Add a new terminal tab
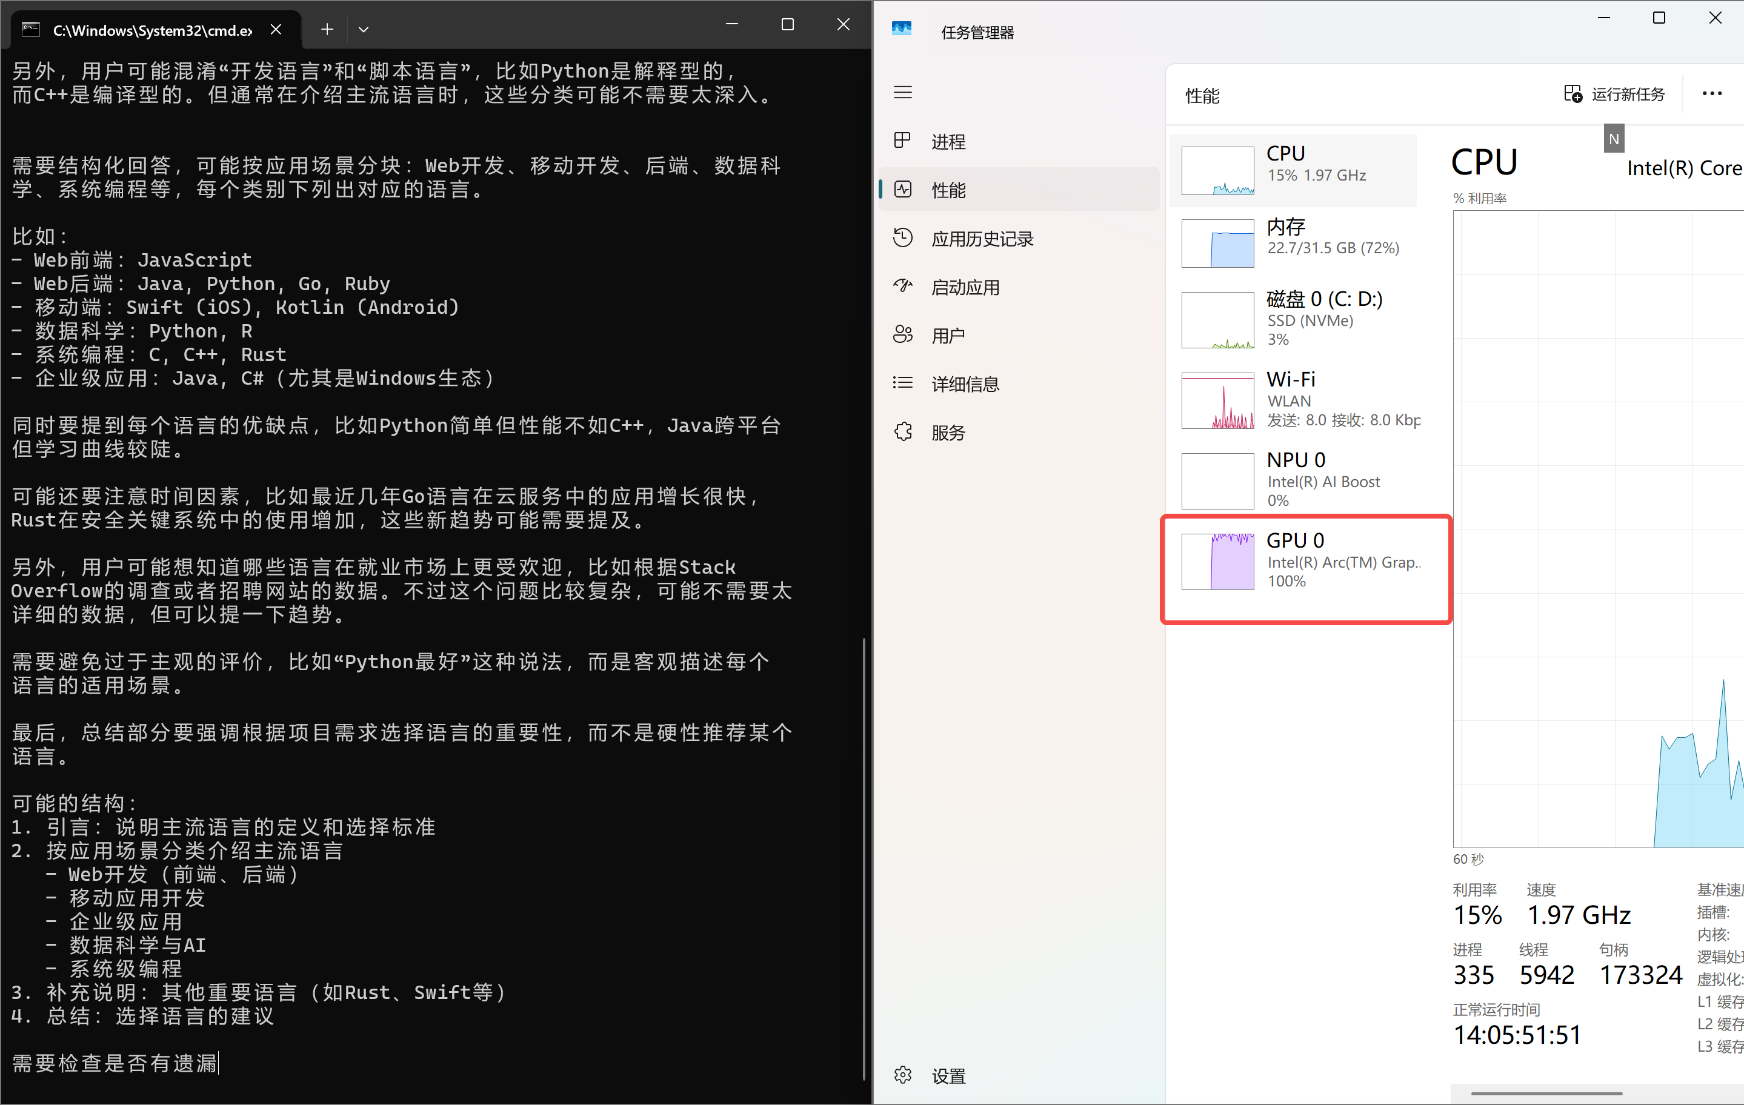The image size is (1744, 1105). (327, 30)
